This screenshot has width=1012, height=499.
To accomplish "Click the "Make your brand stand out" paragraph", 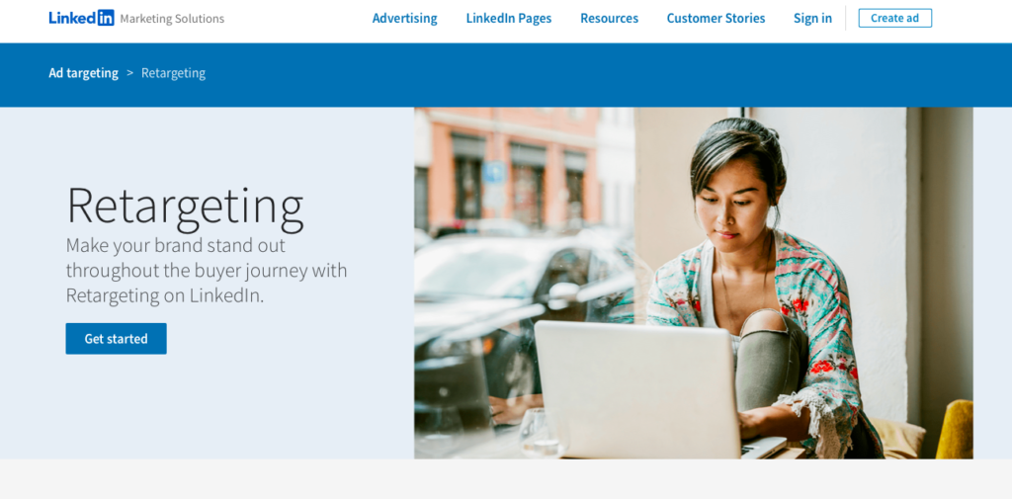I will pyautogui.click(x=207, y=271).
